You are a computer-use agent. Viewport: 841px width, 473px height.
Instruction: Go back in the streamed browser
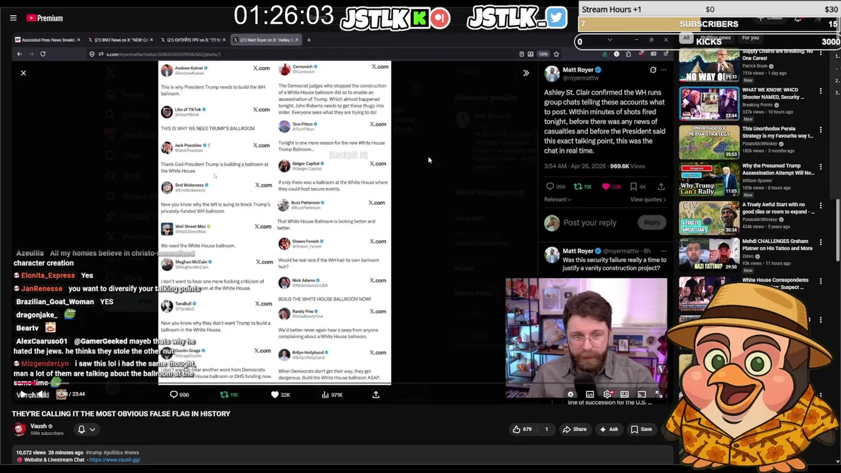pos(20,54)
